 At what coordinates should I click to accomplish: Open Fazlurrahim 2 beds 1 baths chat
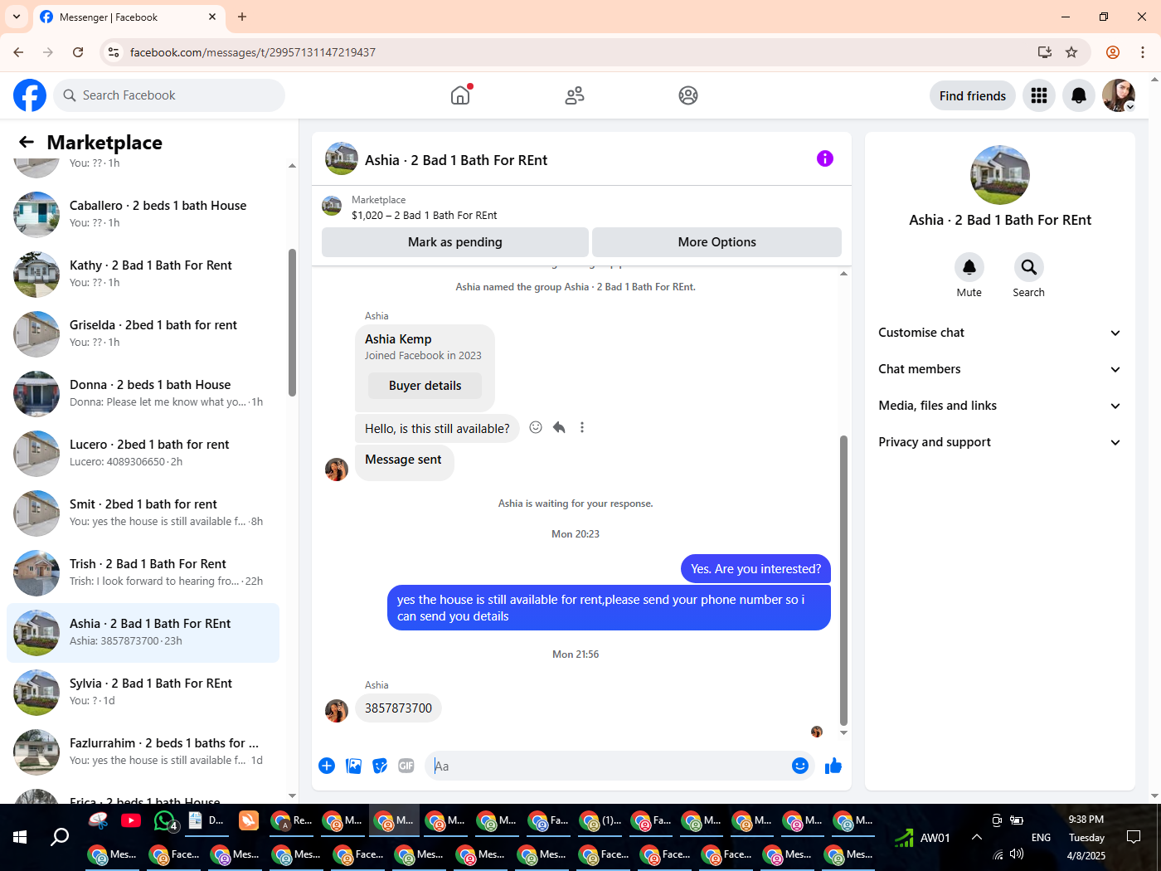pos(143,752)
